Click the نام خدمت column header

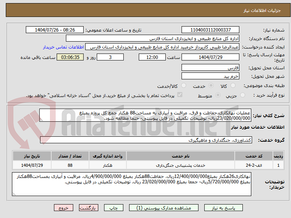tap(181, 156)
